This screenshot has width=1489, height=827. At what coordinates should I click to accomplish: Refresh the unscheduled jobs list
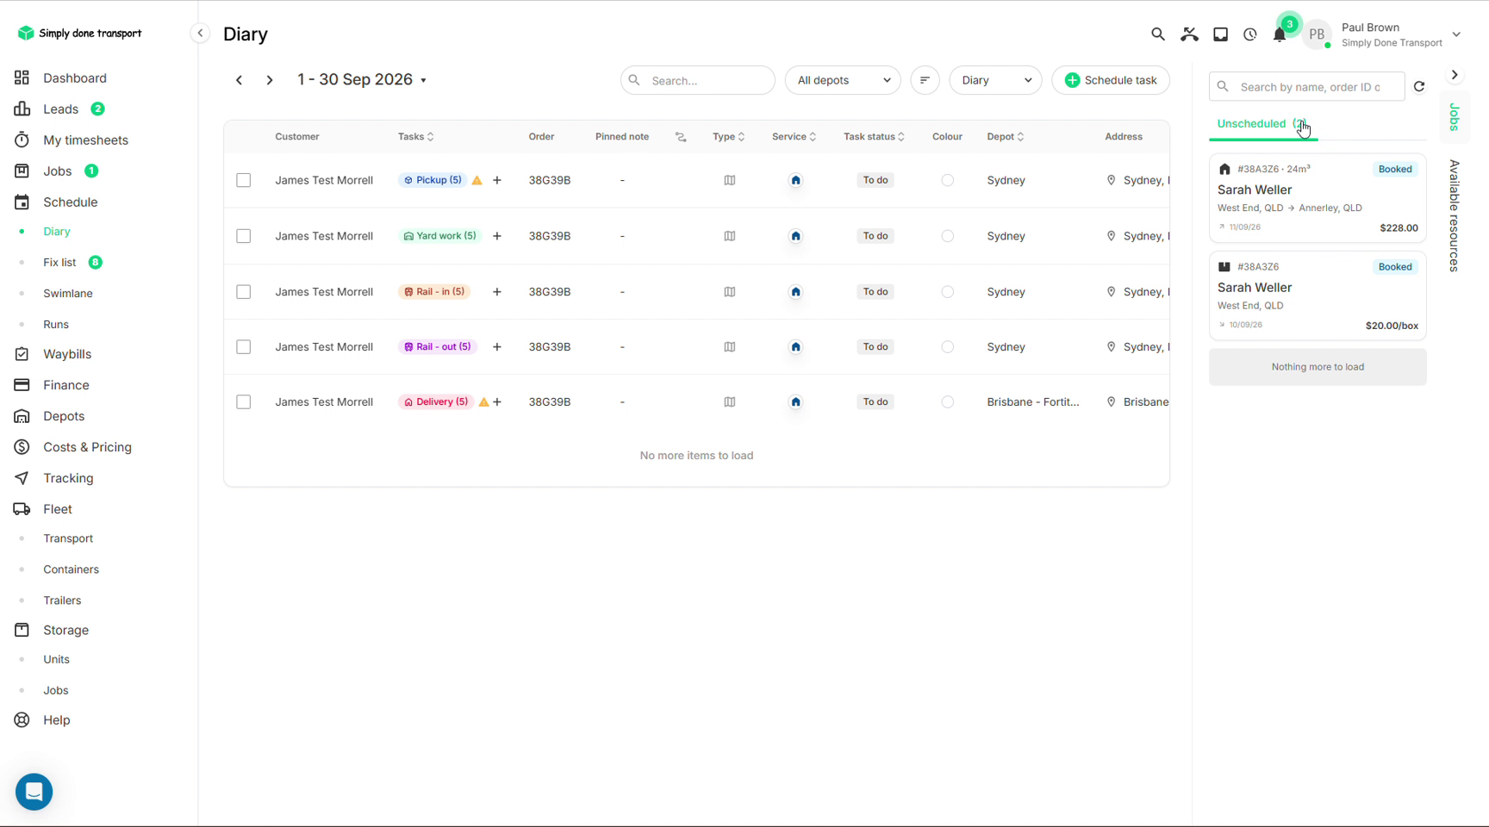(1419, 86)
